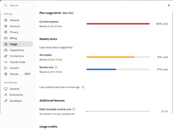Click the 'All models' label
The image size is (173, 129).
coord(46,55)
